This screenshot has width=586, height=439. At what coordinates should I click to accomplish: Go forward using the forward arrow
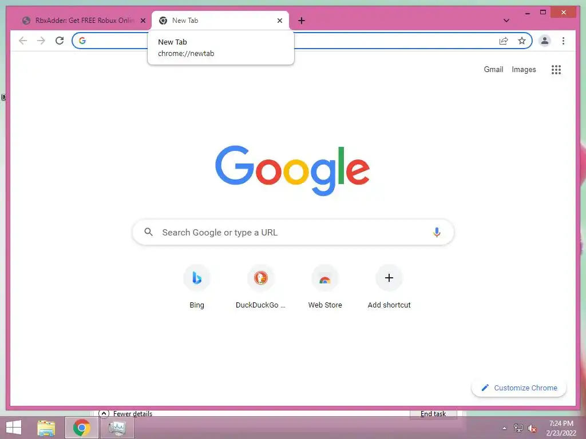tap(41, 41)
